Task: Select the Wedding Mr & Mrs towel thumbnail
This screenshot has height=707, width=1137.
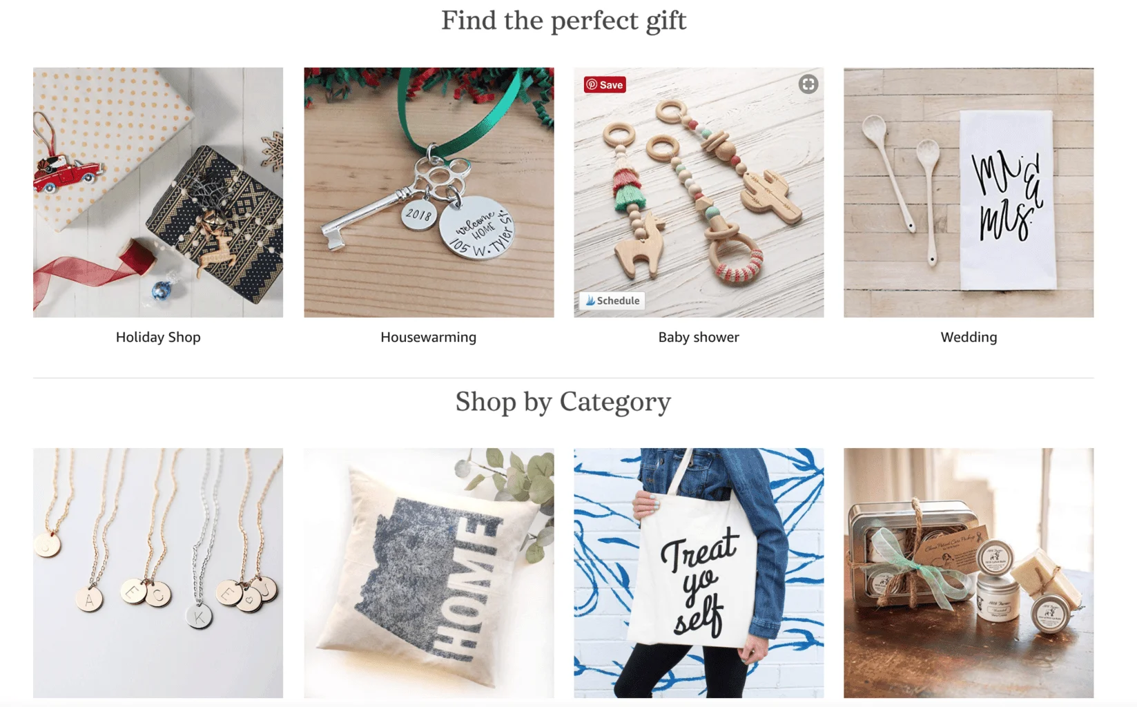Action: (969, 193)
